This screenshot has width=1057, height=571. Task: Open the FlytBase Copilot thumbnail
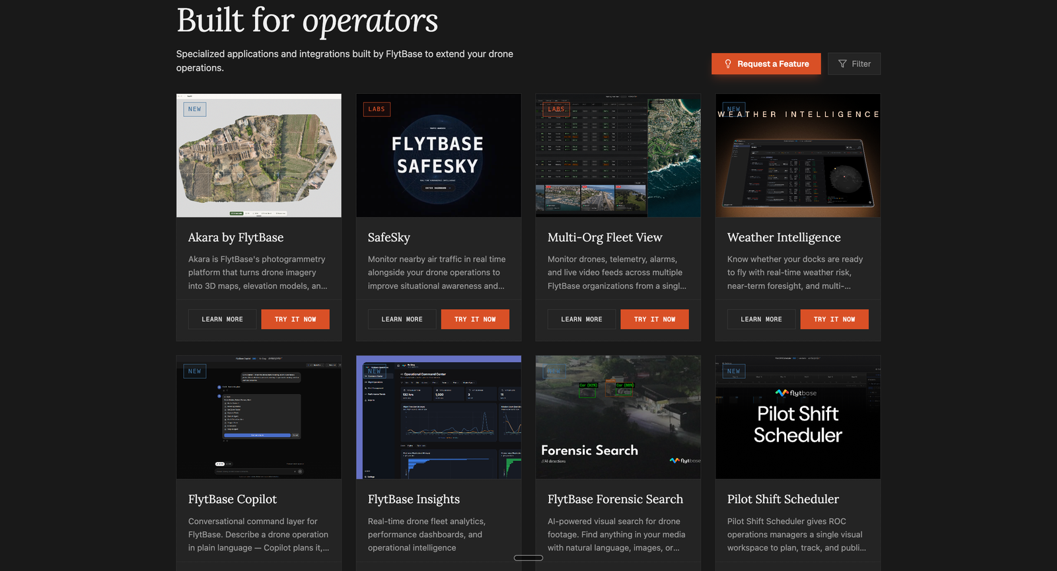tap(259, 417)
